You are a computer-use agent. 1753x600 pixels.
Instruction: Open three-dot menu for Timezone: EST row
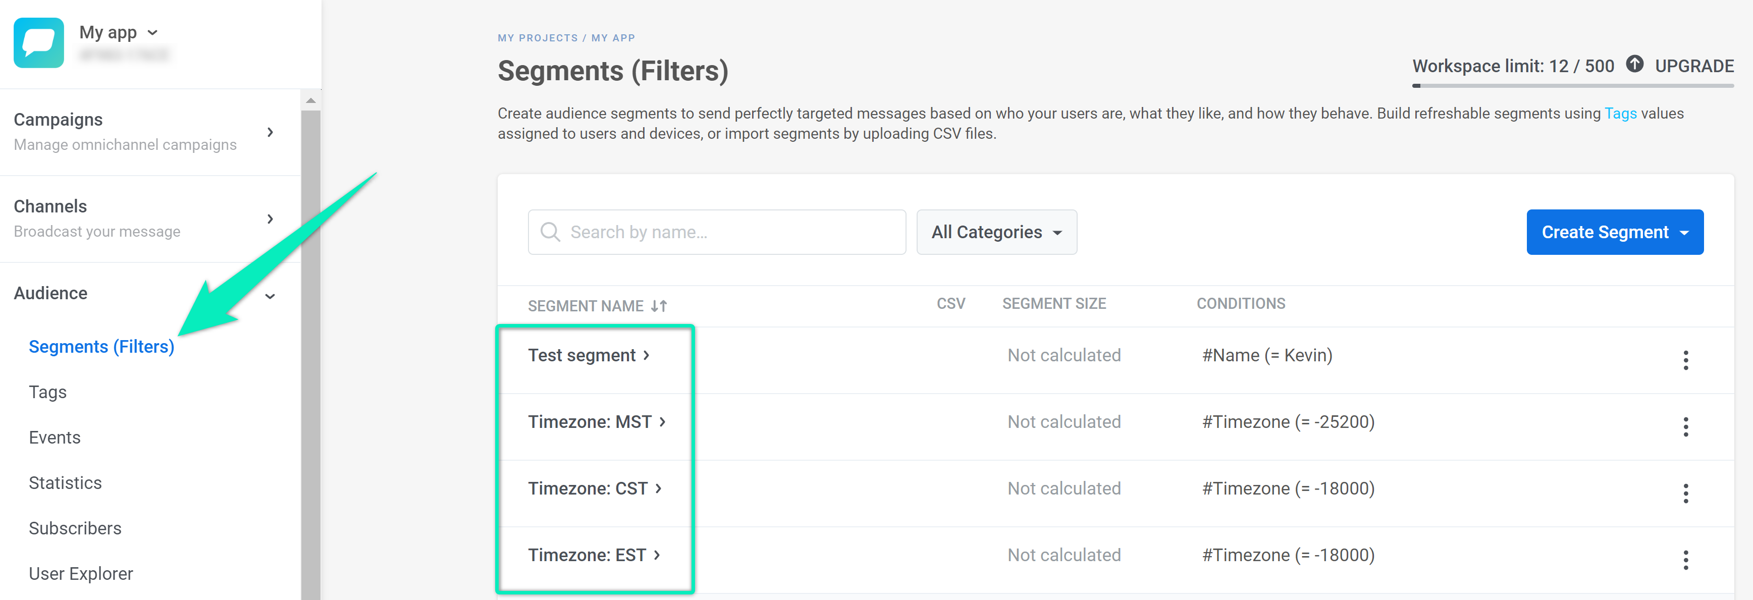1685,560
